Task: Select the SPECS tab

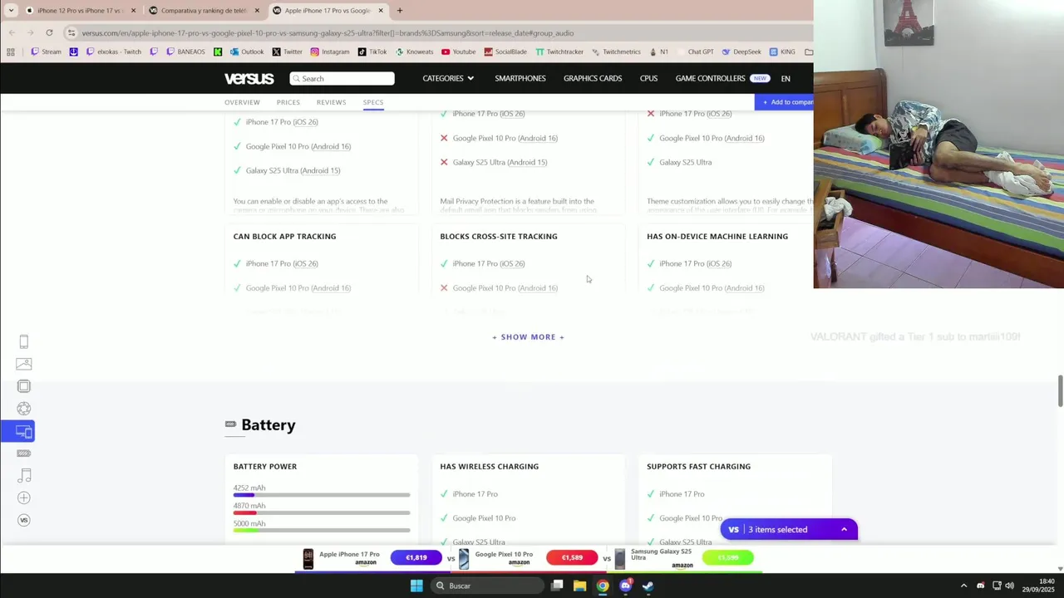Action: point(373,102)
